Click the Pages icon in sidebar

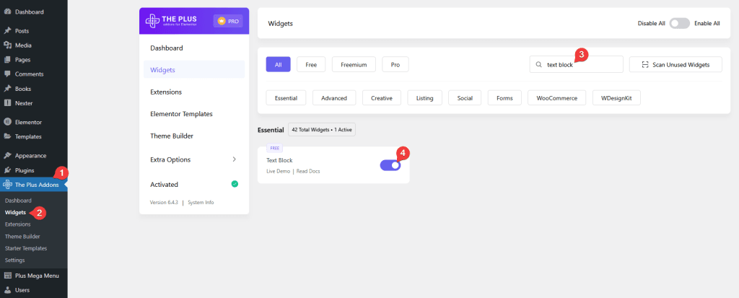coord(7,60)
